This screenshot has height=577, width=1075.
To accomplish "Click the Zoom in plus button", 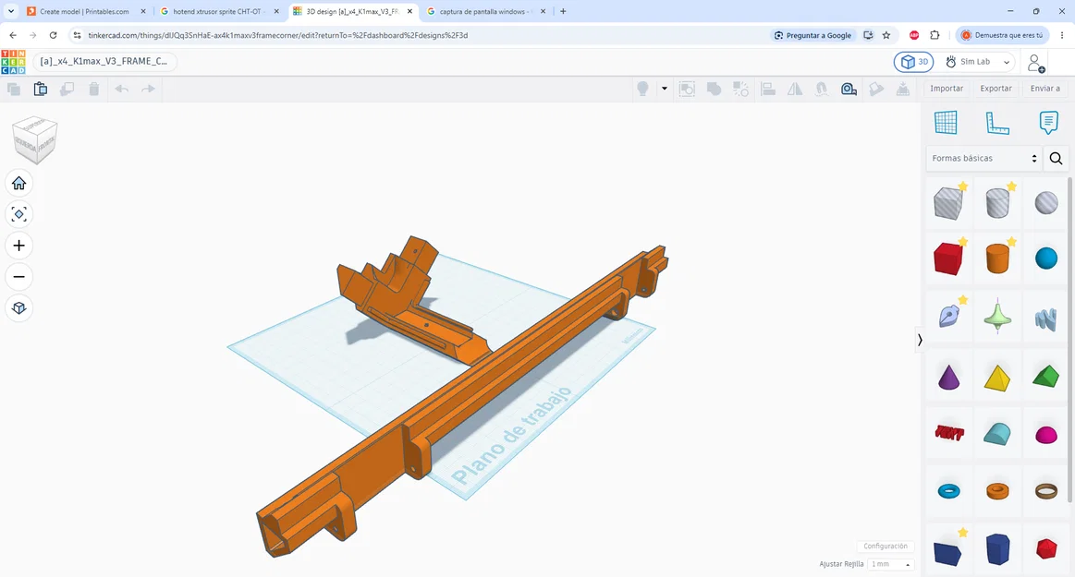I will point(19,246).
